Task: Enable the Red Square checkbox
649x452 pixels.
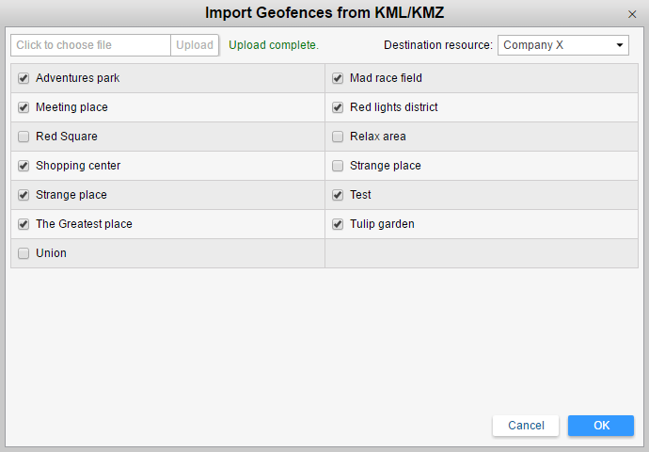Action: (x=24, y=137)
